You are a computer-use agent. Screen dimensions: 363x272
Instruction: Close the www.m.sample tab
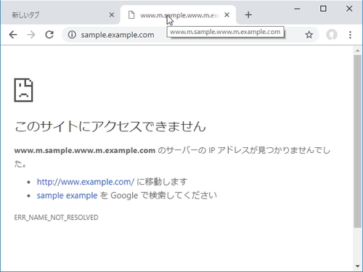click(227, 15)
